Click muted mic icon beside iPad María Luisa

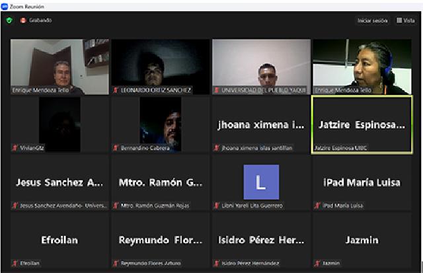[317, 206]
